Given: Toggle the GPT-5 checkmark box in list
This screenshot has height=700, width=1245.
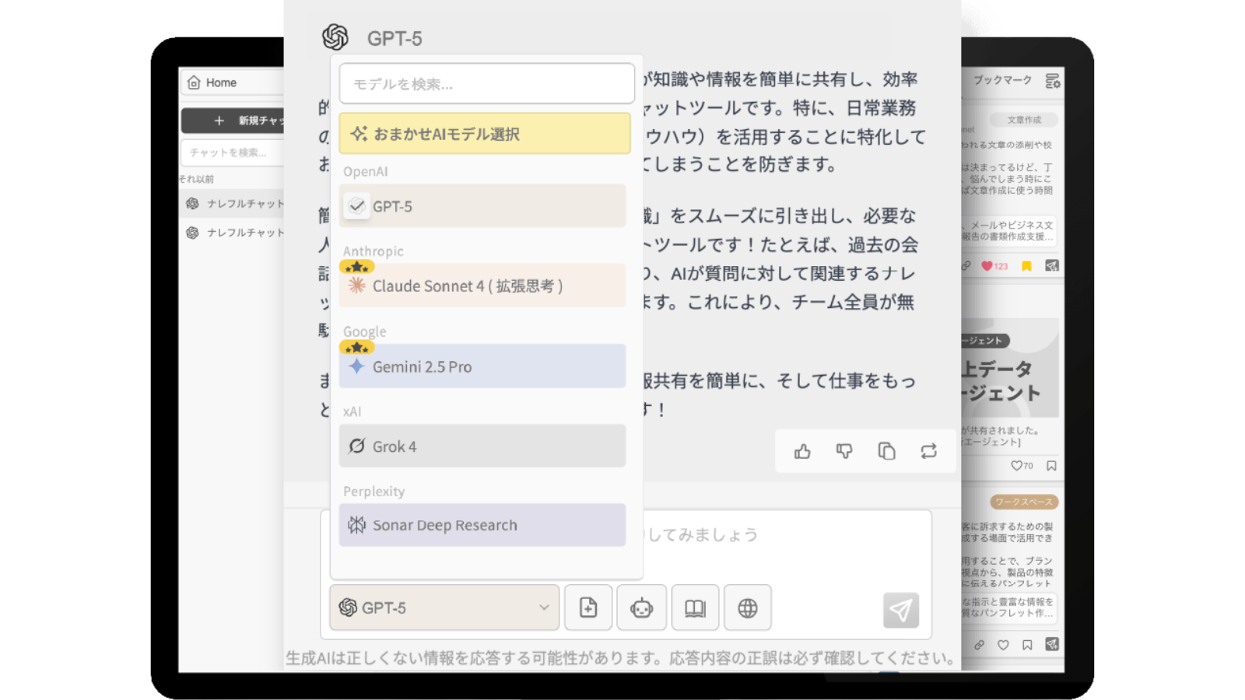Looking at the screenshot, I should (357, 206).
